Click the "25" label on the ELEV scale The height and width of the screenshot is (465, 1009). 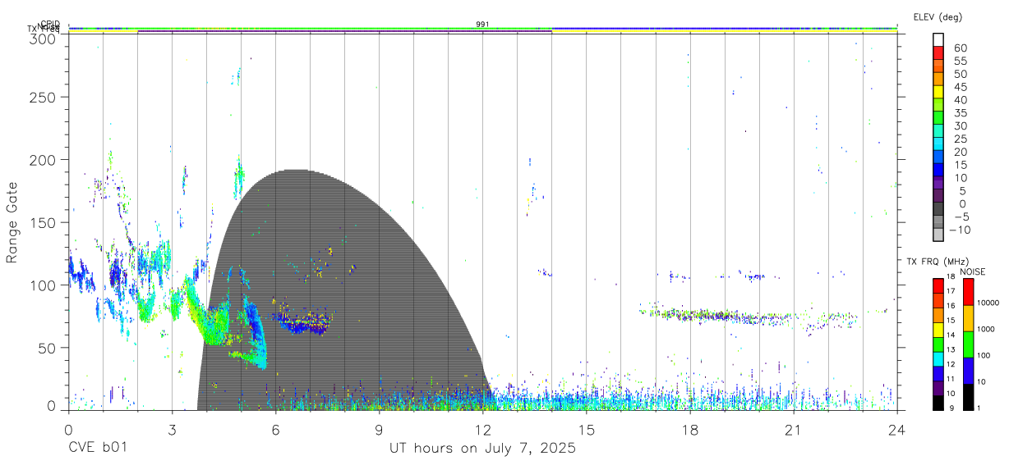click(x=960, y=139)
